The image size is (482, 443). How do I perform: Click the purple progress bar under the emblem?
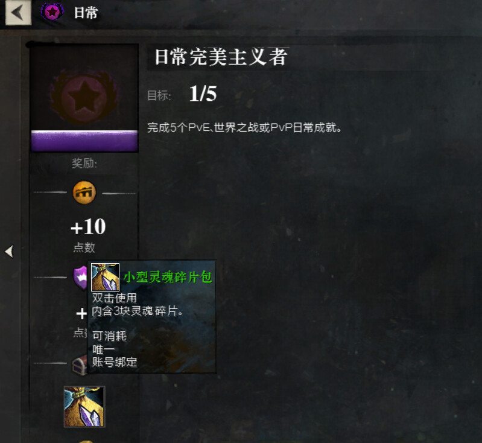click(84, 141)
